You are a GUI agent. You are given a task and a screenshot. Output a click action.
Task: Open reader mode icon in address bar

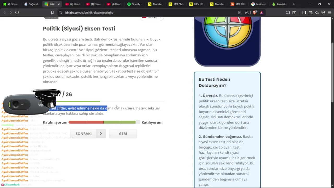[240, 13]
